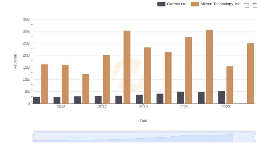The width and height of the screenshot is (261, 150).
Task: Click the zoom slider top drag bar
Action: (144, 131)
